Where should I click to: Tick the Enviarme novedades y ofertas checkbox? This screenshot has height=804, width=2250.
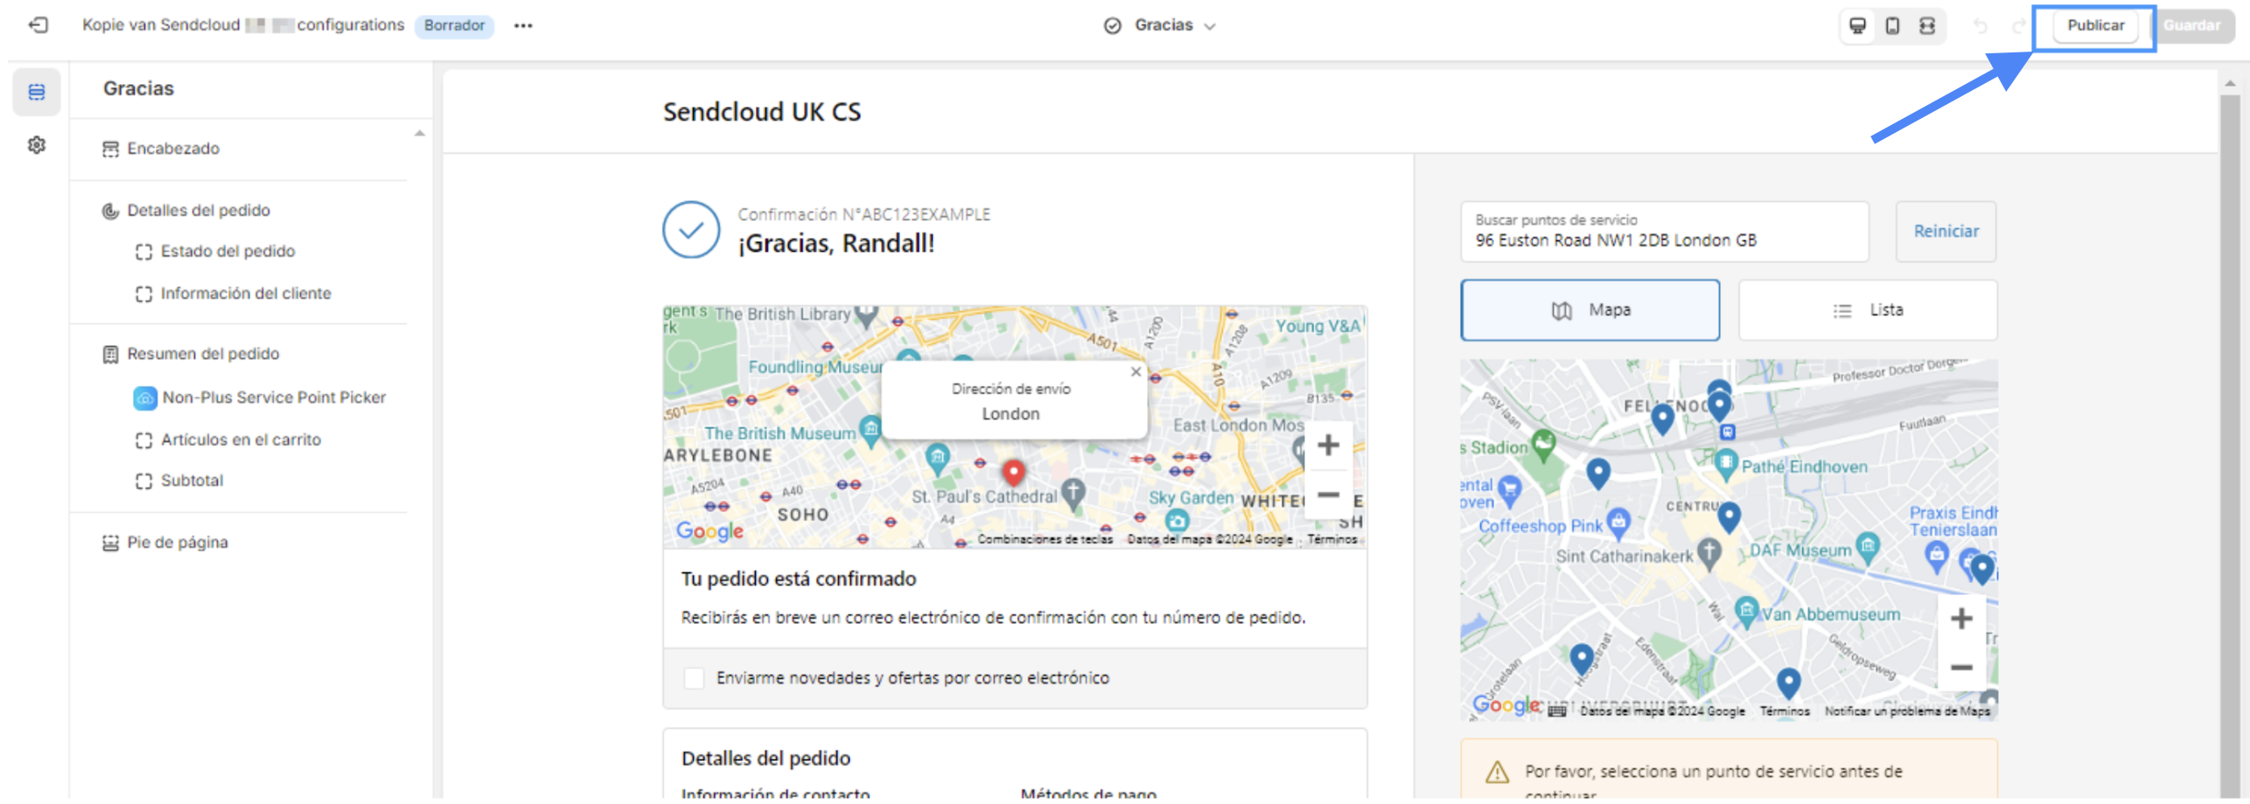click(x=694, y=678)
